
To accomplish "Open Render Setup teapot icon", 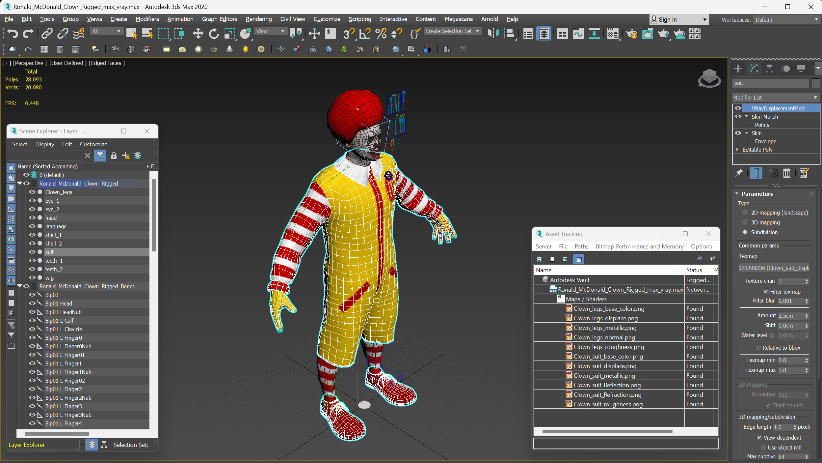I will point(632,33).
